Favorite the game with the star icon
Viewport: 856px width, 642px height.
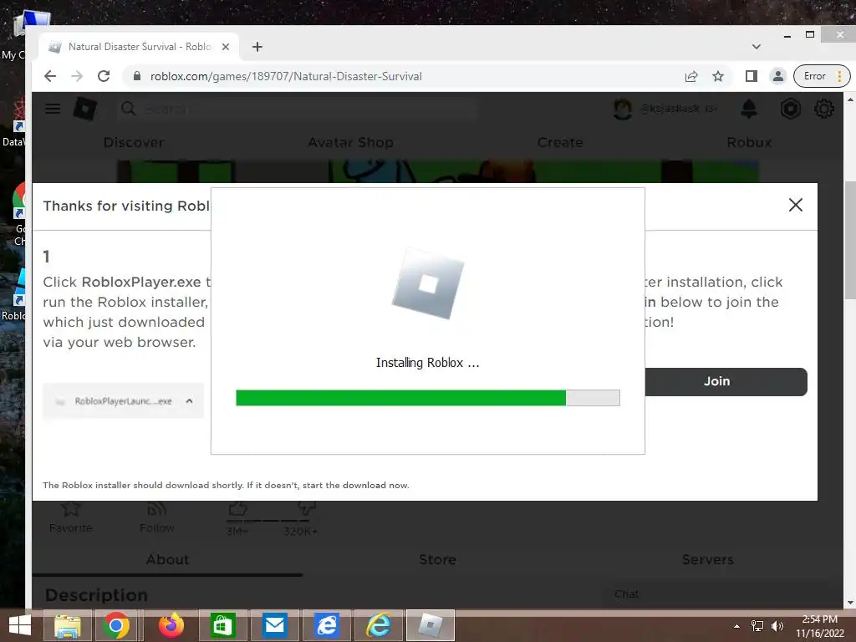tap(71, 509)
